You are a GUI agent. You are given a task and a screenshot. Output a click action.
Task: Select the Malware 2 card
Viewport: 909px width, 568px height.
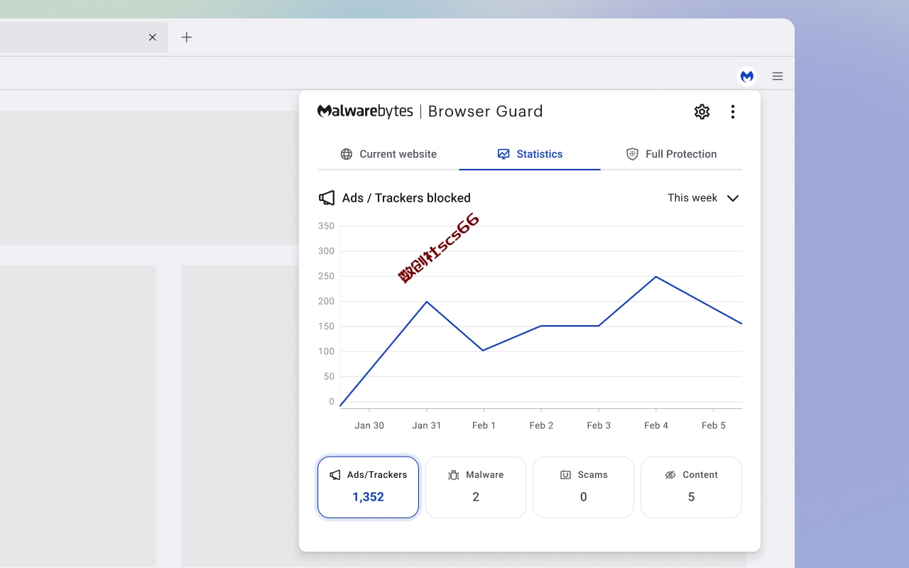click(476, 487)
